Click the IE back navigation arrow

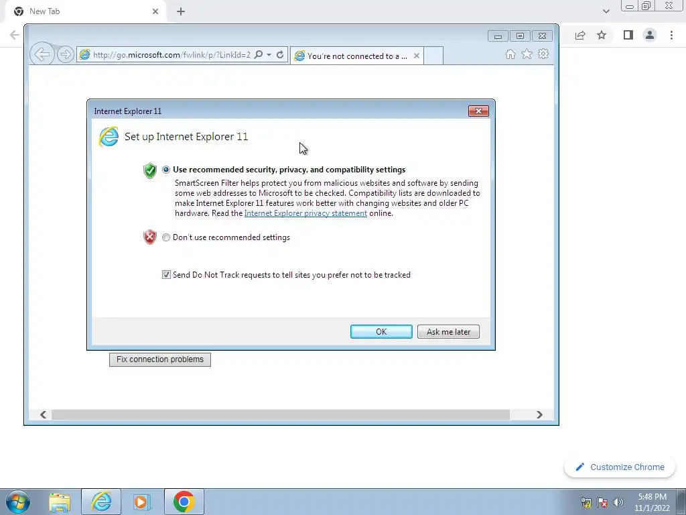coord(42,55)
